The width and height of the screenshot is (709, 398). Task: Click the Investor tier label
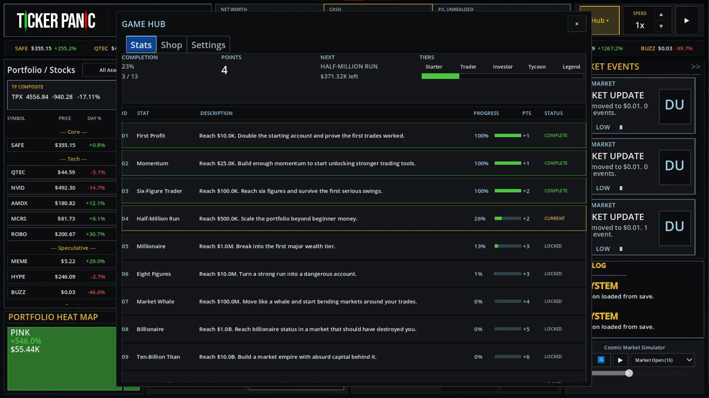(x=503, y=67)
